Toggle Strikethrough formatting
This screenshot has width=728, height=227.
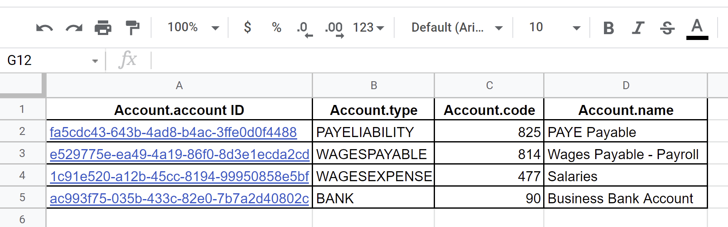click(667, 28)
